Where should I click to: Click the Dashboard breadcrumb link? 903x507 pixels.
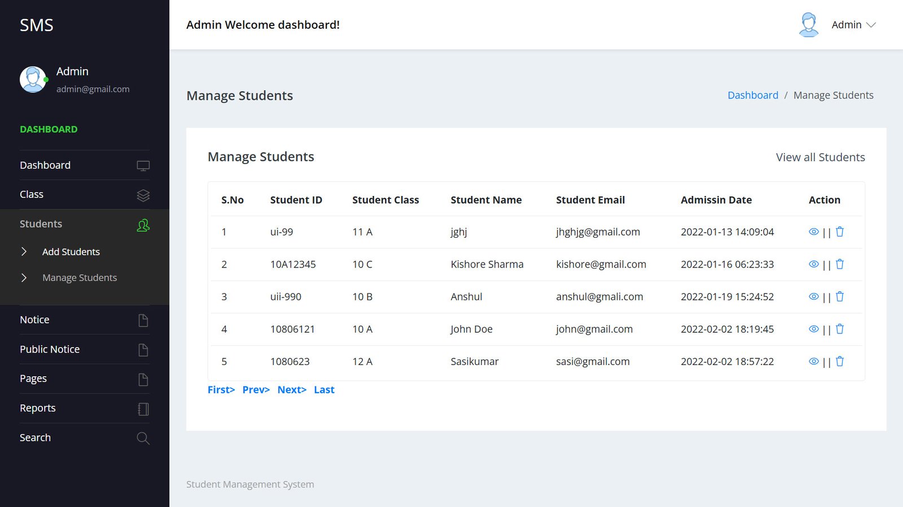point(753,95)
